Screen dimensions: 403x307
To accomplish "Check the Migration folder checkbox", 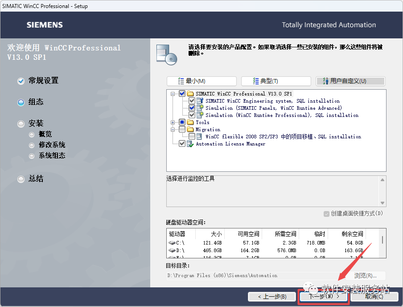I will [182, 129].
